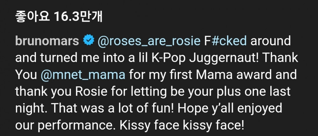Click the name "Rosie" after "thank you"
Image resolution: width=318 pixels, height=136 pixels.
click(x=96, y=92)
